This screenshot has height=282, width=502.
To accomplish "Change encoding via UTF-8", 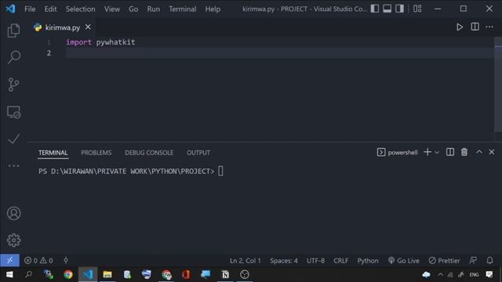I will pos(315,261).
